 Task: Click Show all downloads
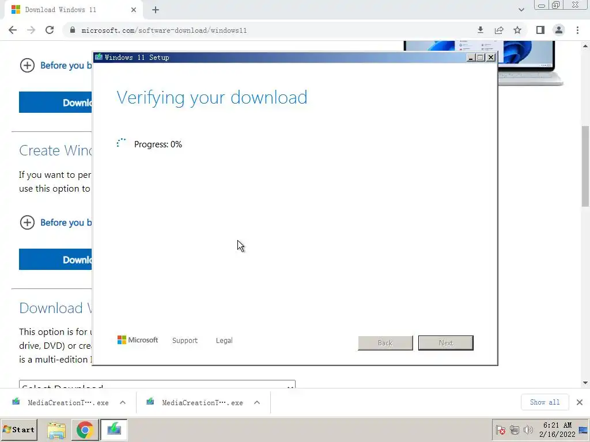(x=544, y=402)
